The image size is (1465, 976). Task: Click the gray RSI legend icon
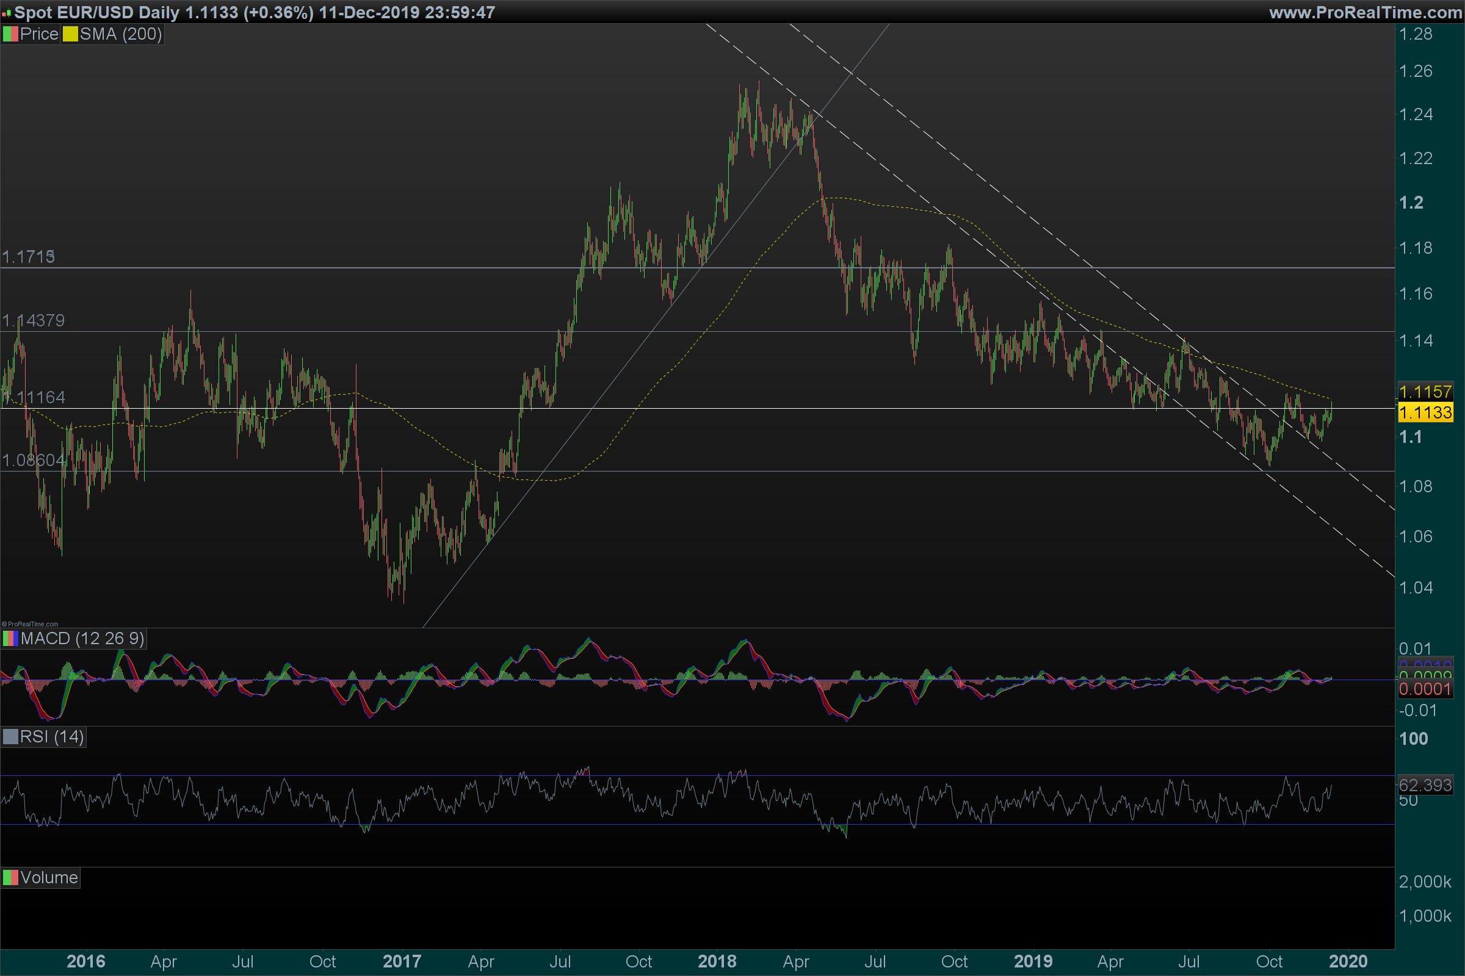tap(10, 737)
